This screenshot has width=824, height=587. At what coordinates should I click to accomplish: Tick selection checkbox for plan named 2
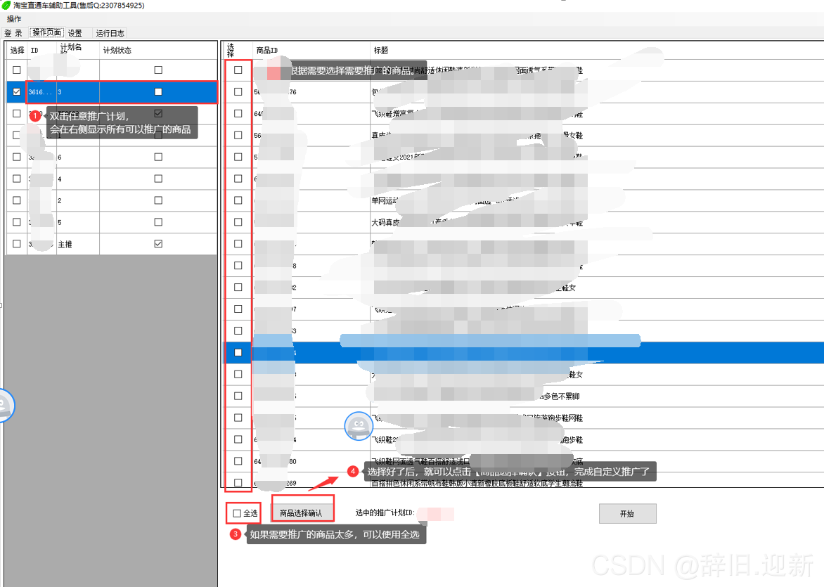[x=17, y=200]
